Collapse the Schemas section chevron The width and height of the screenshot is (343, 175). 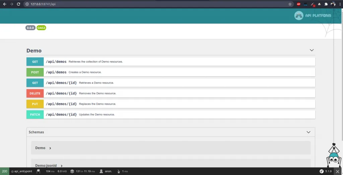coord(308,132)
